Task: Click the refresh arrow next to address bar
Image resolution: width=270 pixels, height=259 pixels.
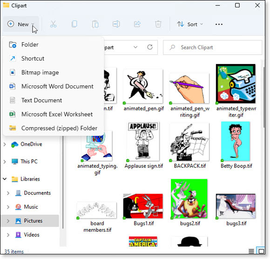Action: [x=150, y=47]
